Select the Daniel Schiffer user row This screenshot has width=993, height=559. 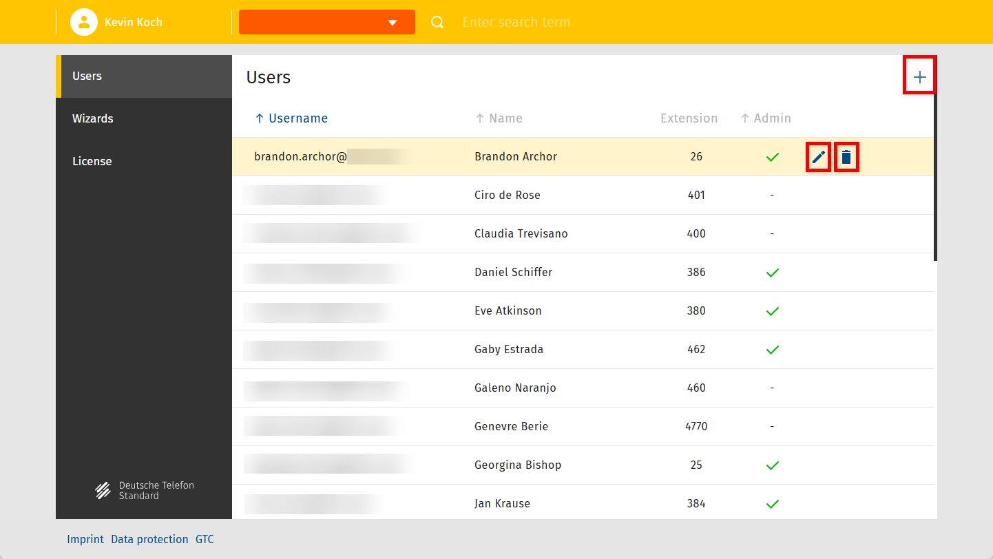[514, 273]
